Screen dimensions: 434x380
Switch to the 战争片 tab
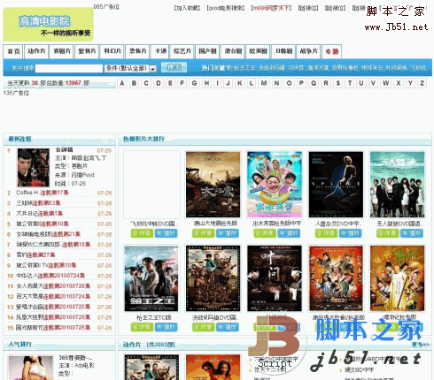tap(309, 51)
